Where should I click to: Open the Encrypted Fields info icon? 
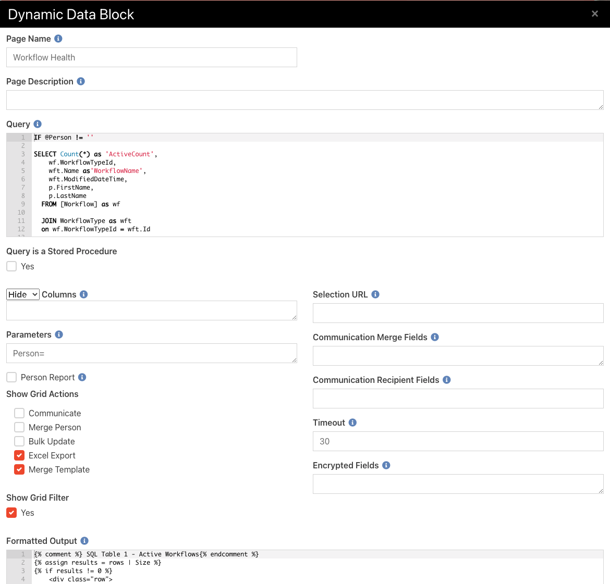point(386,465)
